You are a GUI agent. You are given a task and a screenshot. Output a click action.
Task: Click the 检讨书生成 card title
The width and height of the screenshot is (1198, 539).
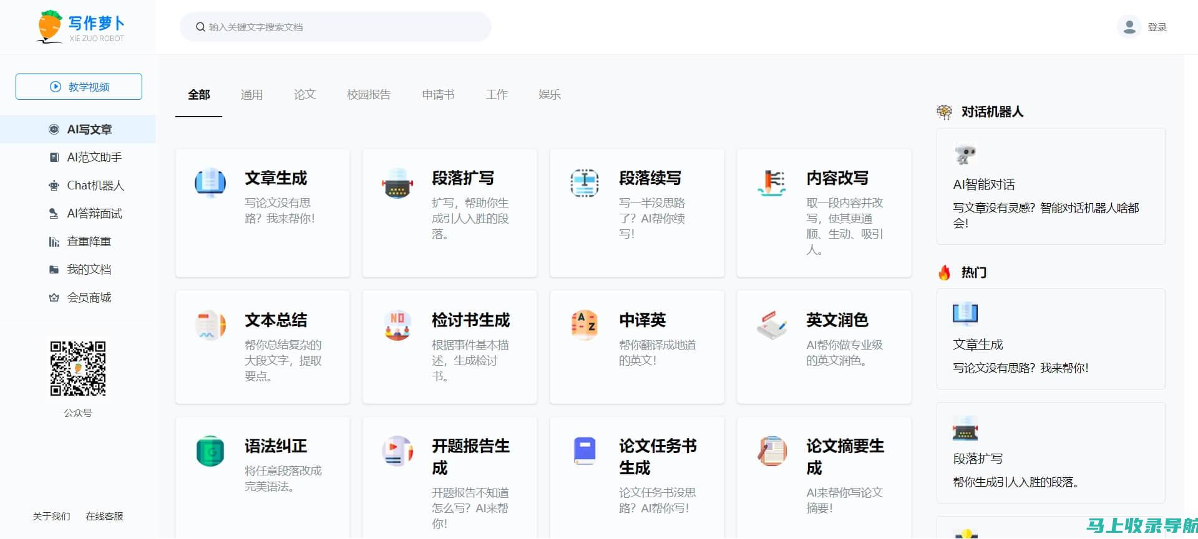[x=471, y=320]
